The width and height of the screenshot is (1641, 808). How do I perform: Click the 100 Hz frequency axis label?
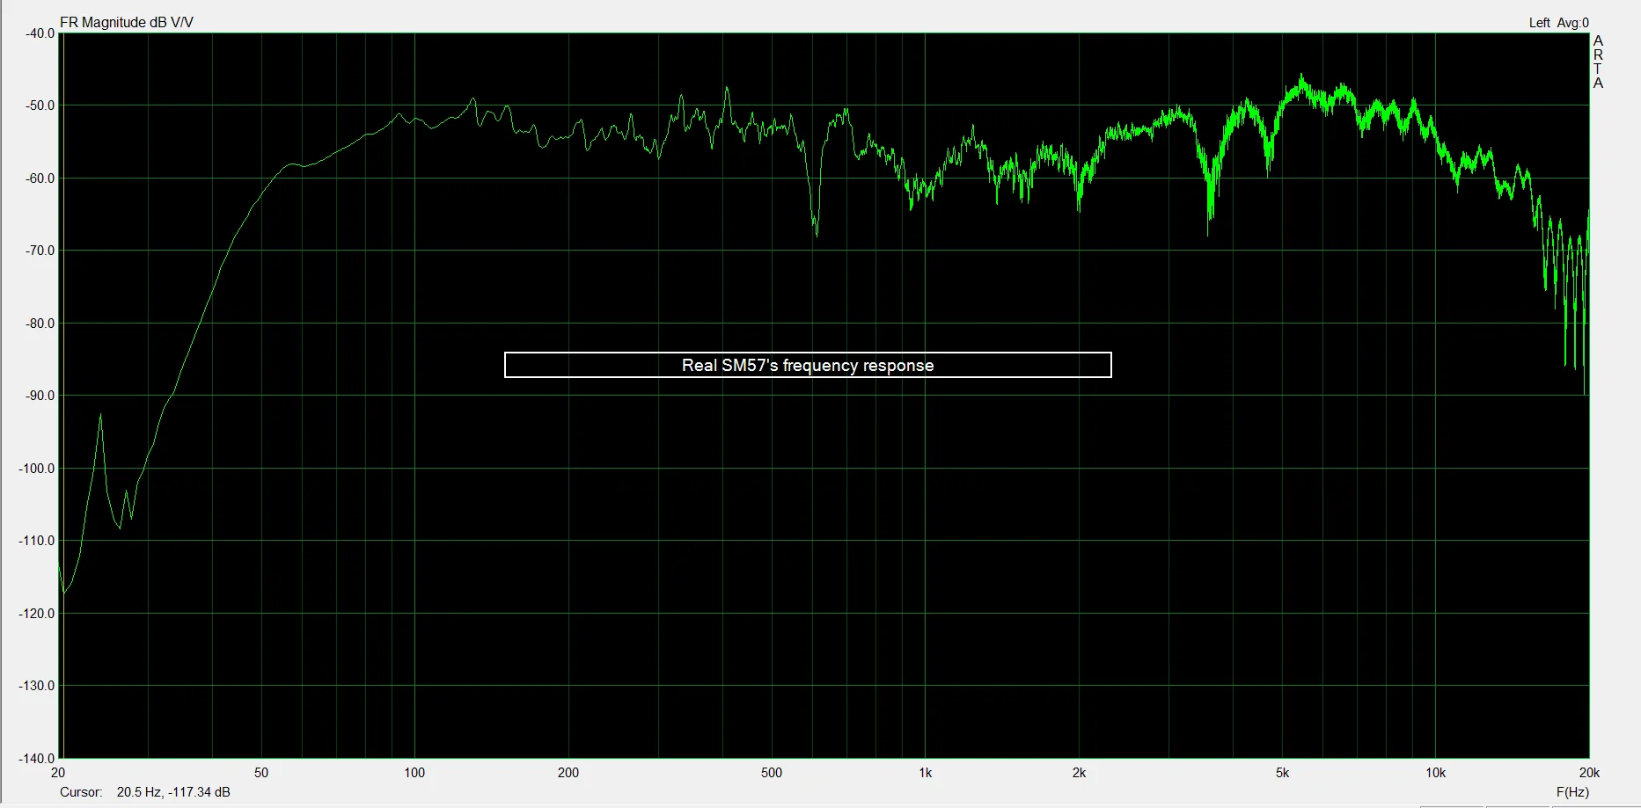click(414, 773)
